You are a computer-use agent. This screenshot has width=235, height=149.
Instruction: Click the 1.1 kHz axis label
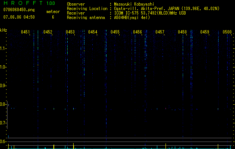3,48
